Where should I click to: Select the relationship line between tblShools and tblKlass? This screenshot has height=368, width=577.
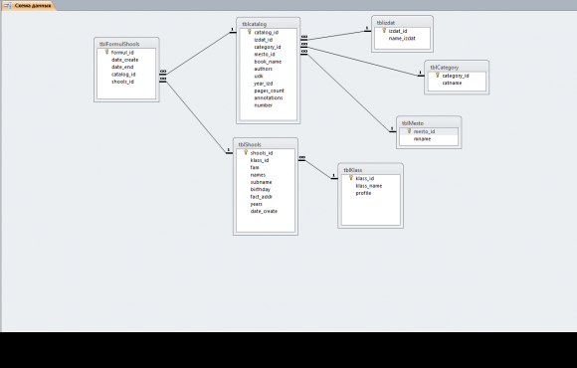tap(318, 169)
